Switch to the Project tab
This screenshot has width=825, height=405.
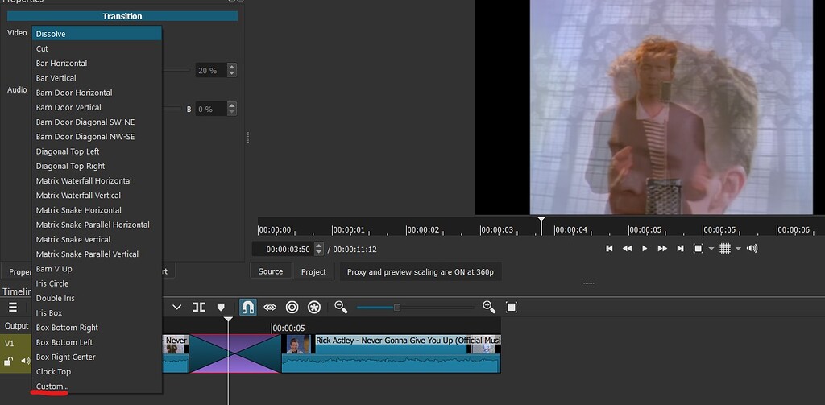[x=313, y=271]
